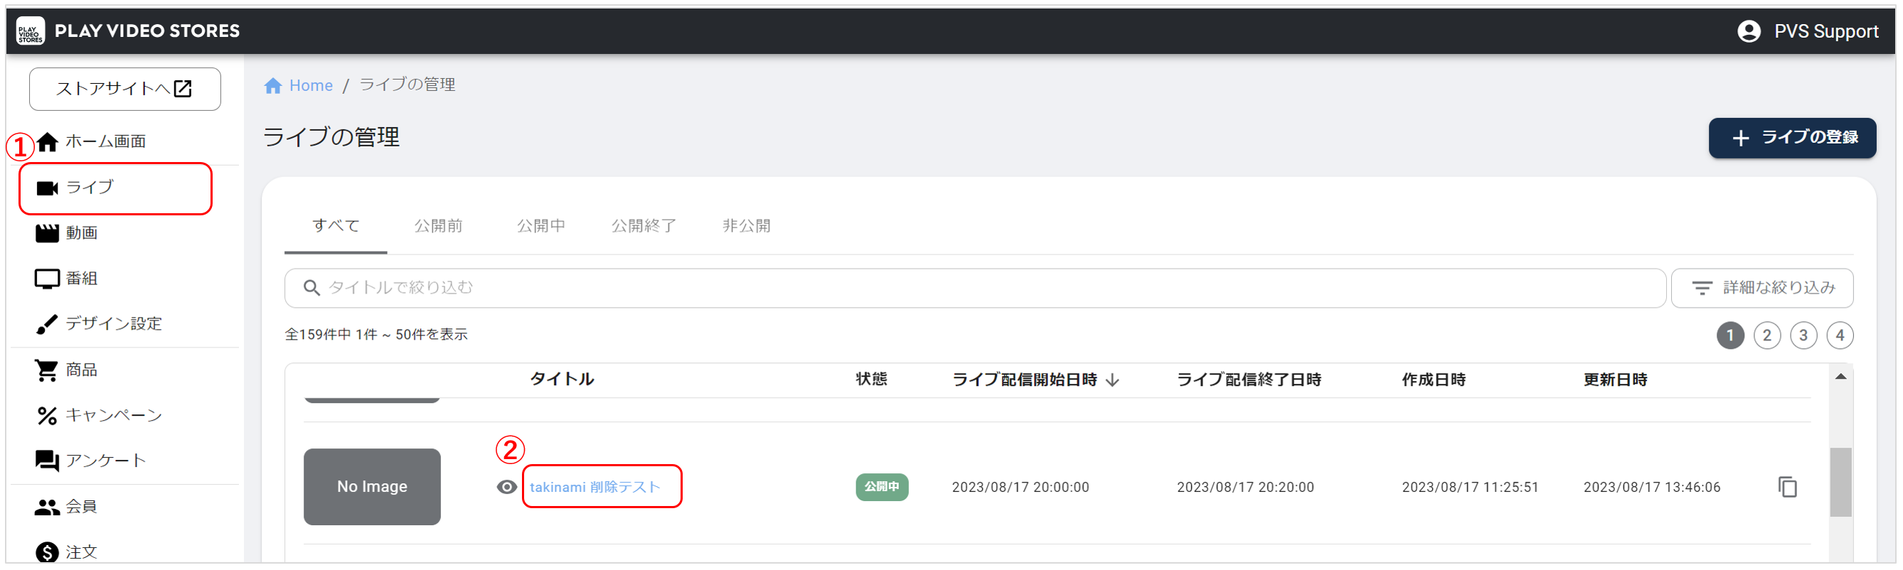
Task: Select the 公開前 tab
Action: coord(438,226)
